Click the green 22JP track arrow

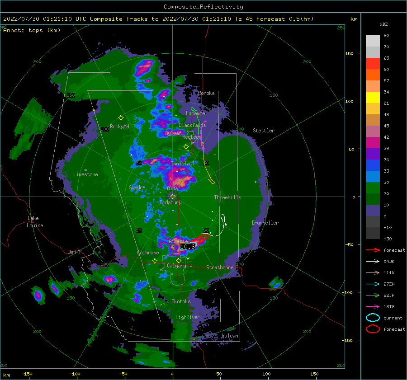[373, 295]
